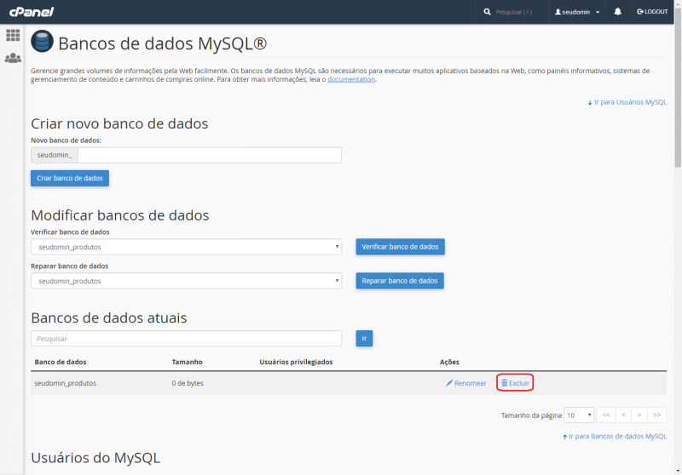Click the Ações column header
682x475 pixels.
[449, 362]
